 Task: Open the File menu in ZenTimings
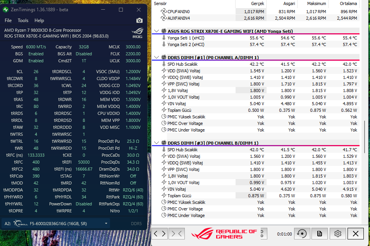pyautogui.click(x=8, y=20)
